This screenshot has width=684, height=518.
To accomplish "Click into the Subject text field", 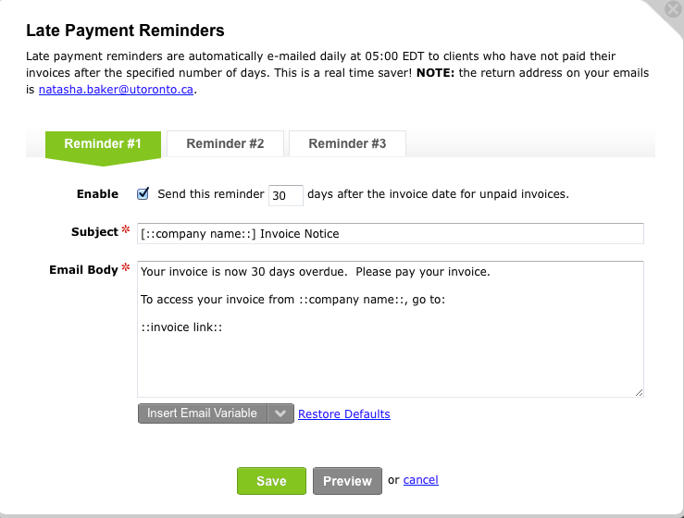I will tap(391, 234).
